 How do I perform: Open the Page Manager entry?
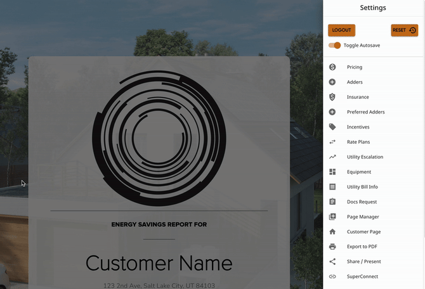(x=363, y=217)
